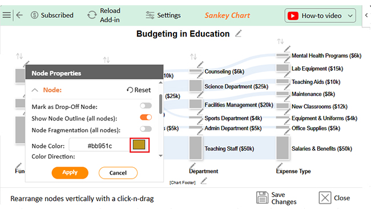371x214 pixels.
Task: Edit the chart title with pencil icon
Action: click(x=238, y=34)
